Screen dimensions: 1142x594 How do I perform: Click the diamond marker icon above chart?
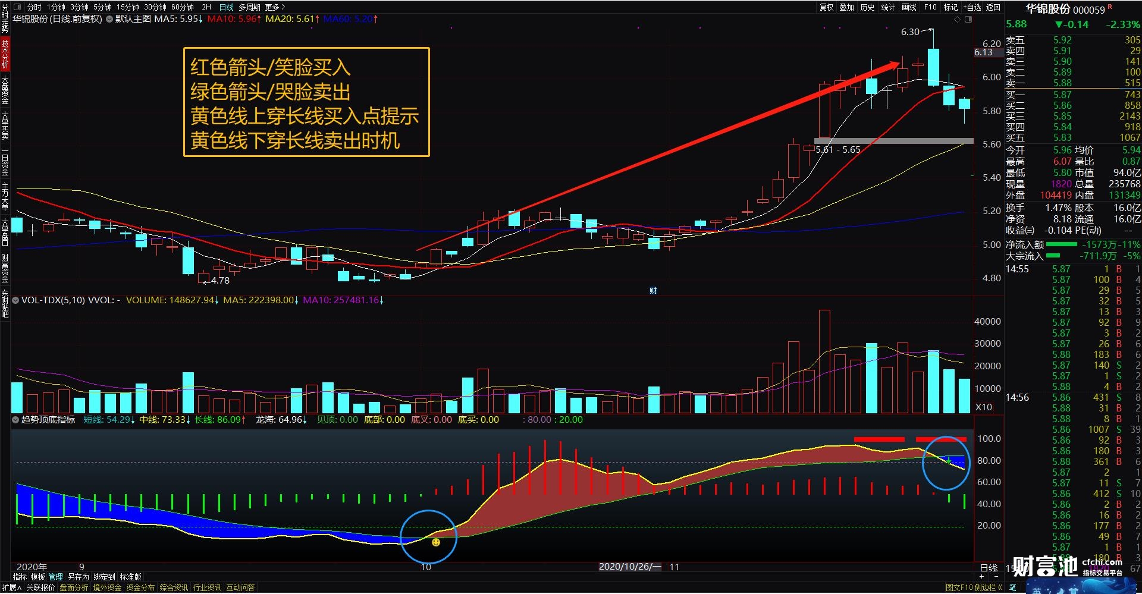[x=958, y=20]
